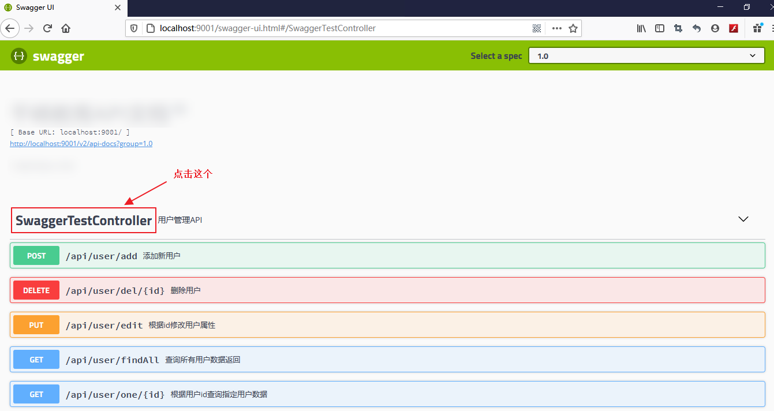Expand the PUT /api/user/edit operation

coord(387,325)
